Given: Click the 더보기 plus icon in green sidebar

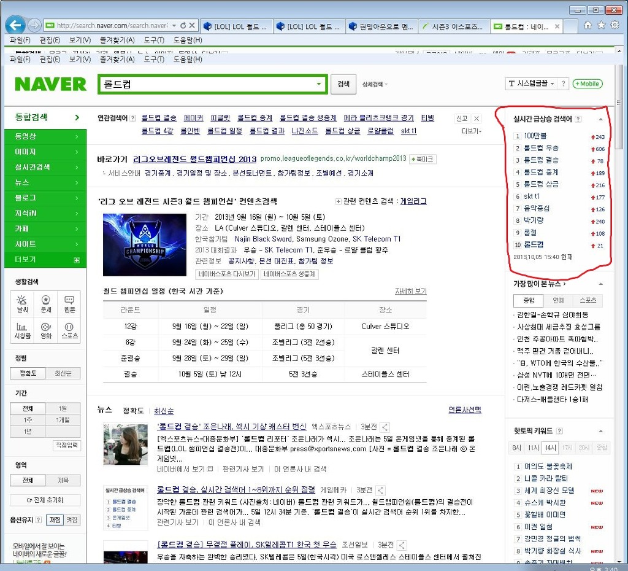Looking at the screenshot, I should coord(78,260).
